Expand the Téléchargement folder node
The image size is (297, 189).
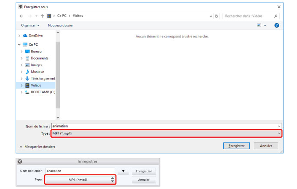[21, 79]
